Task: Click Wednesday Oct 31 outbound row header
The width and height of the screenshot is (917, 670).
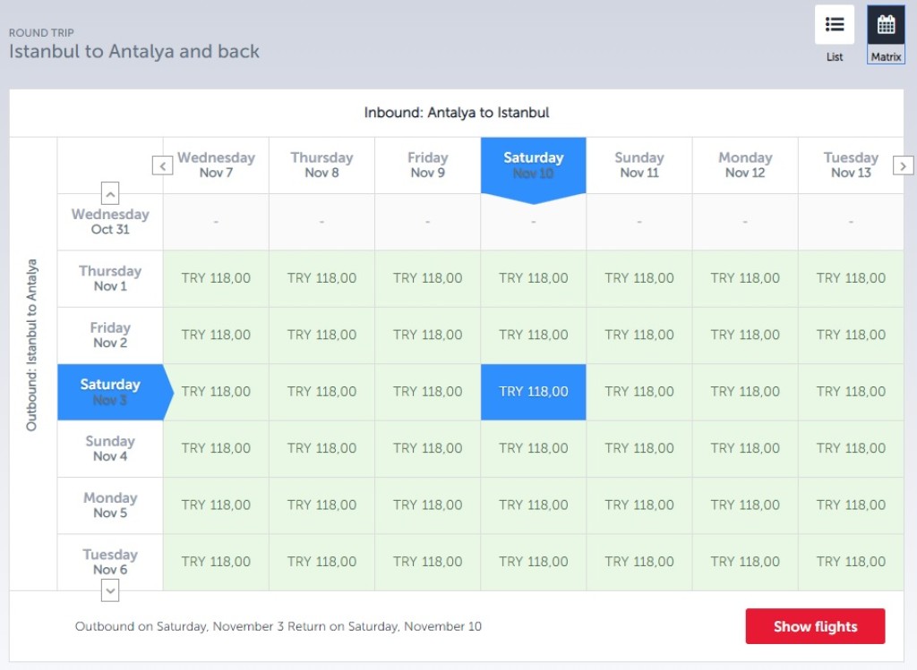Action: [110, 222]
